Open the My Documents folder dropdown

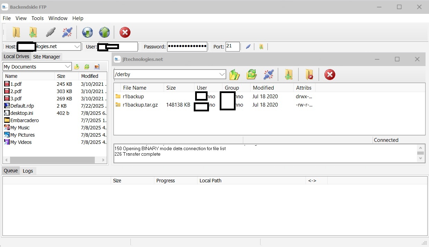67,66
